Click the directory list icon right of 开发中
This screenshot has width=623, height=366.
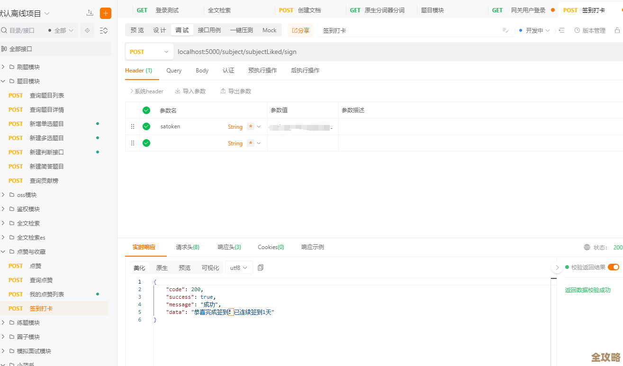(561, 30)
